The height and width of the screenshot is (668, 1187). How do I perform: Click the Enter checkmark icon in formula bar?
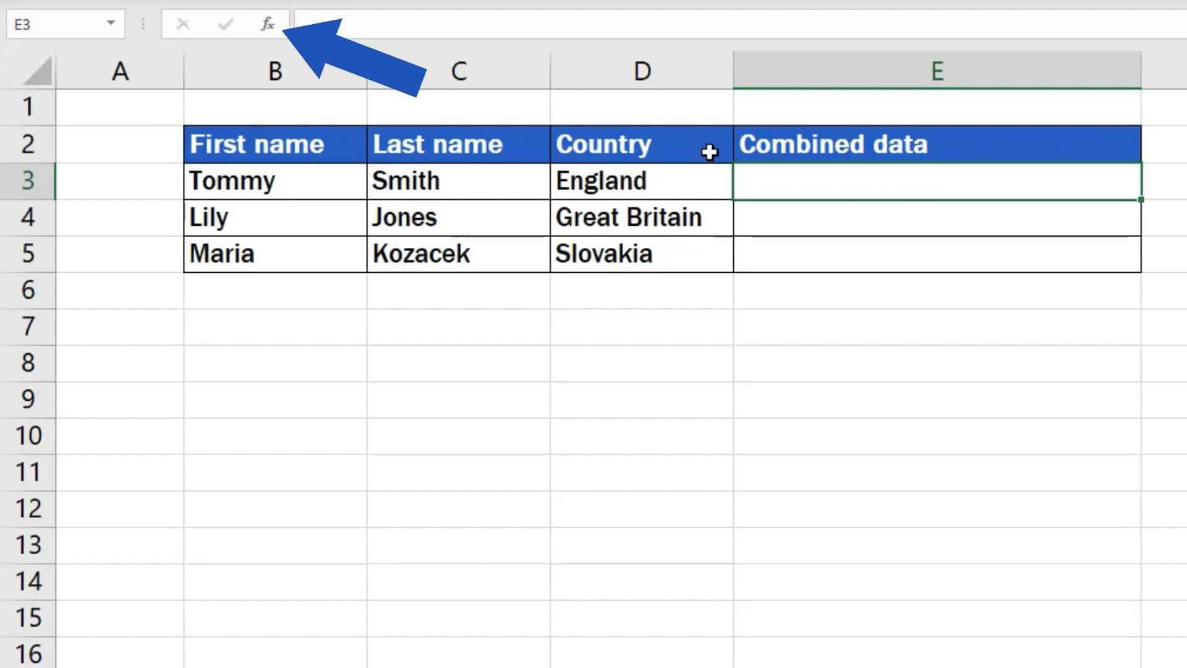pos(226,24)
